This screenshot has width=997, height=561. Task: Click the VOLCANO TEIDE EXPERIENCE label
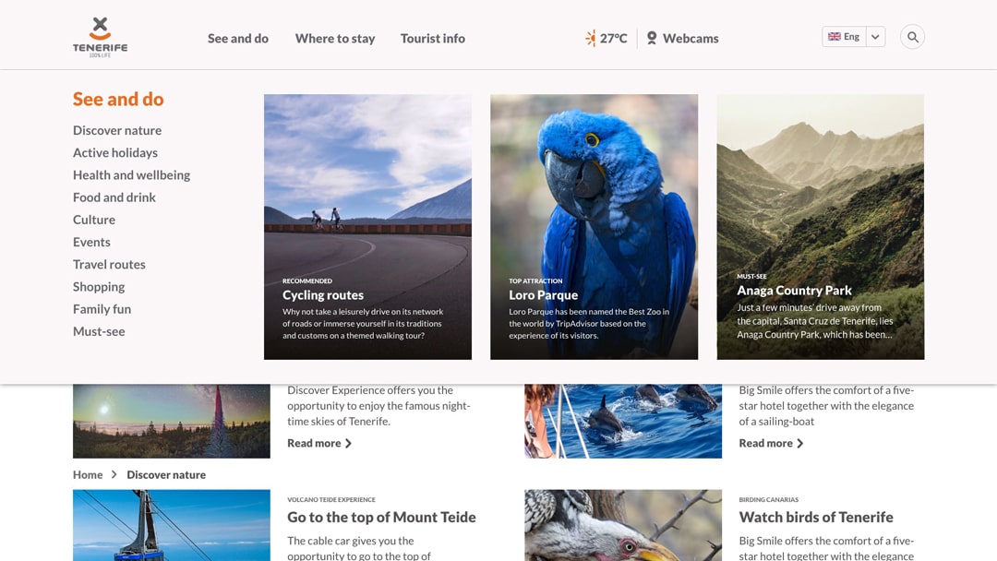tap(331, 499)
